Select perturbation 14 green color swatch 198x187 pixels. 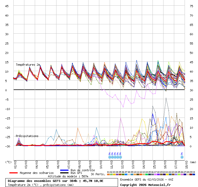(x=147, y=174)
